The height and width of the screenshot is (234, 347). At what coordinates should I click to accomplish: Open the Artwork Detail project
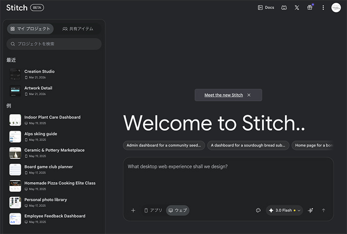click(53, 91)
